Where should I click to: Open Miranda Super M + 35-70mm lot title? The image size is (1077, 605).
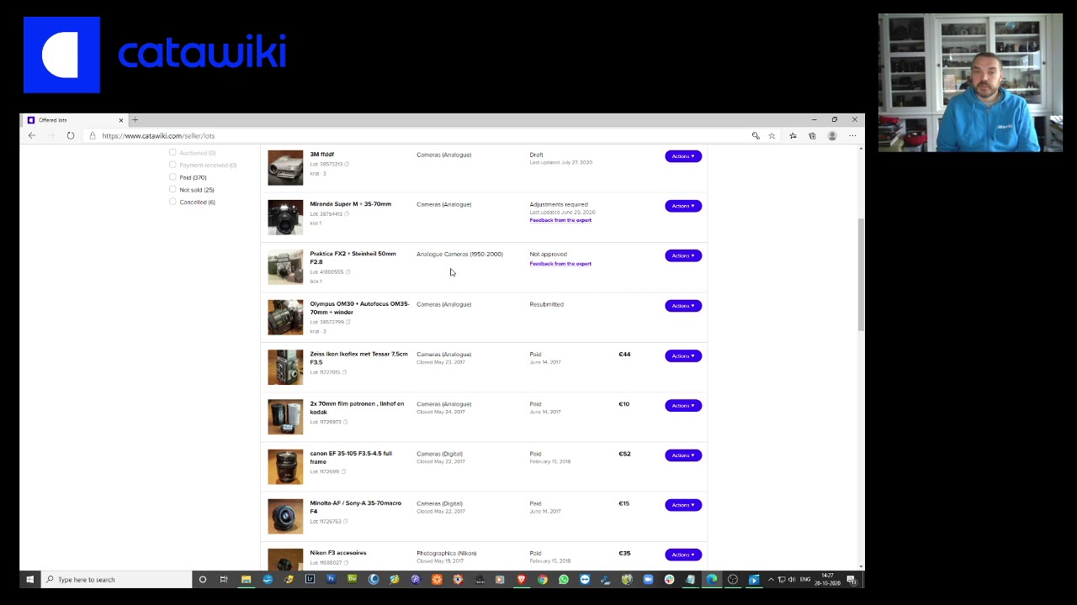point(350,204)
